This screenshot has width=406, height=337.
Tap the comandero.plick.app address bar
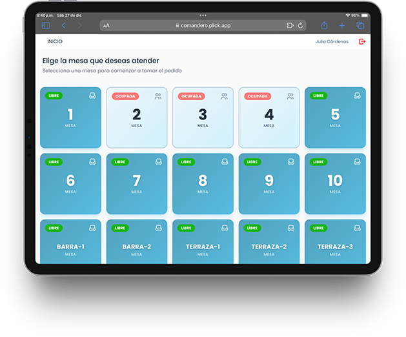(x=203, y=25)
